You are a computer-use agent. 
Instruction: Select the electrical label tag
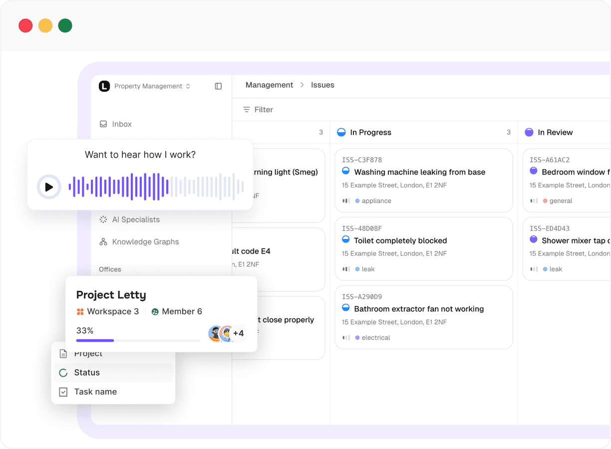[x=375, y=338]
